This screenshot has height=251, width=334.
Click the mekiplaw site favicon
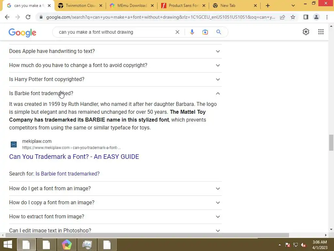14,144
